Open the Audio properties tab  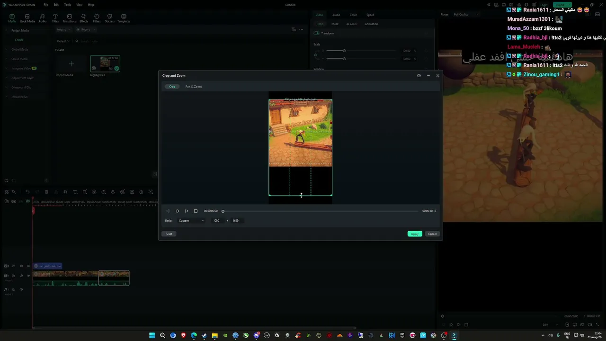point(336,15)
